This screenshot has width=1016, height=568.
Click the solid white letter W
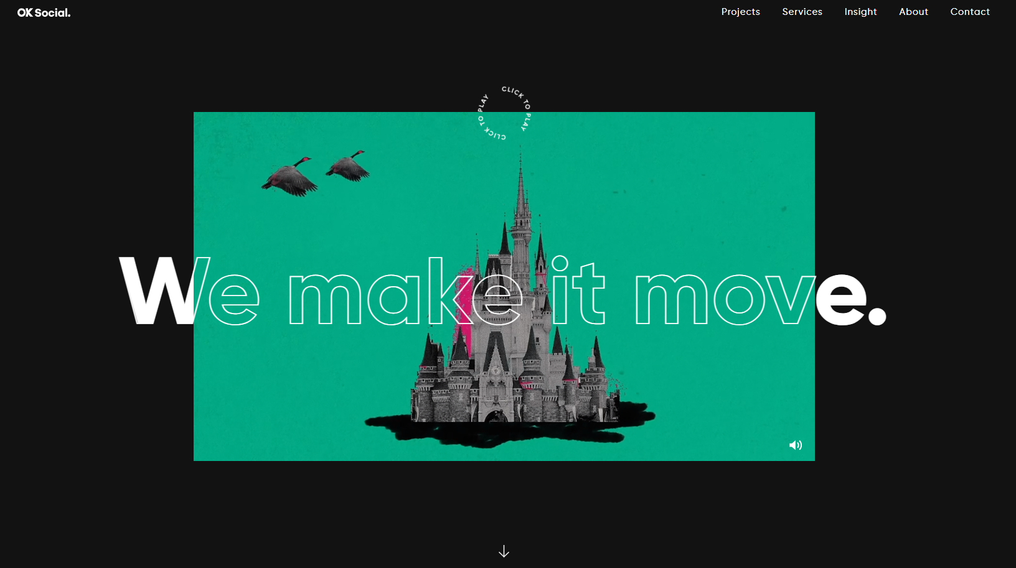coord(156,291)
